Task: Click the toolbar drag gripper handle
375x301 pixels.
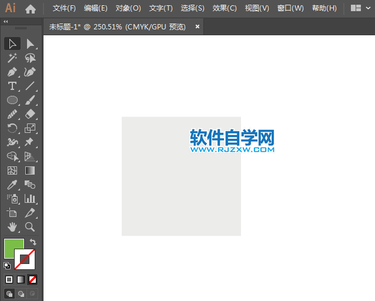Action: click(x=21, y=28)
